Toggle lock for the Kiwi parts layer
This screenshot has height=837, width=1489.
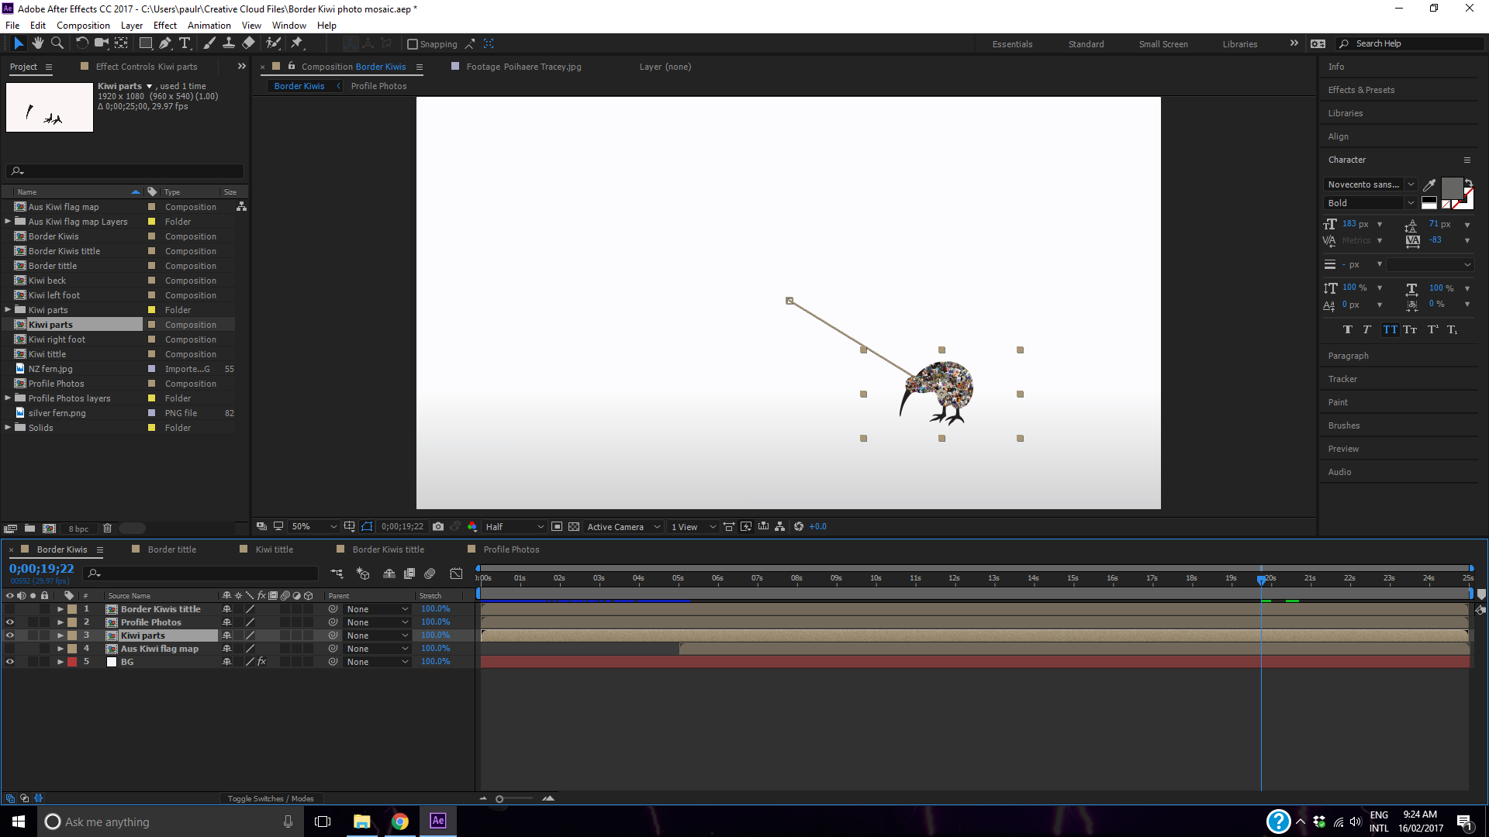click(45, 635)
